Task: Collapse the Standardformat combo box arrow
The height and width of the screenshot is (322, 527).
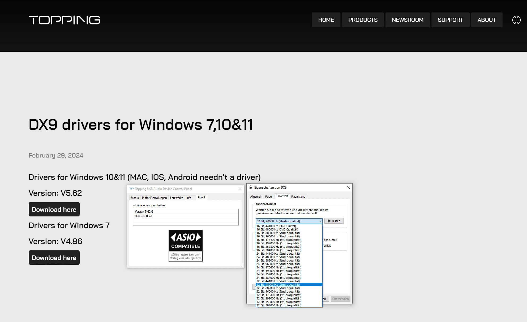Action: point(320,221)
